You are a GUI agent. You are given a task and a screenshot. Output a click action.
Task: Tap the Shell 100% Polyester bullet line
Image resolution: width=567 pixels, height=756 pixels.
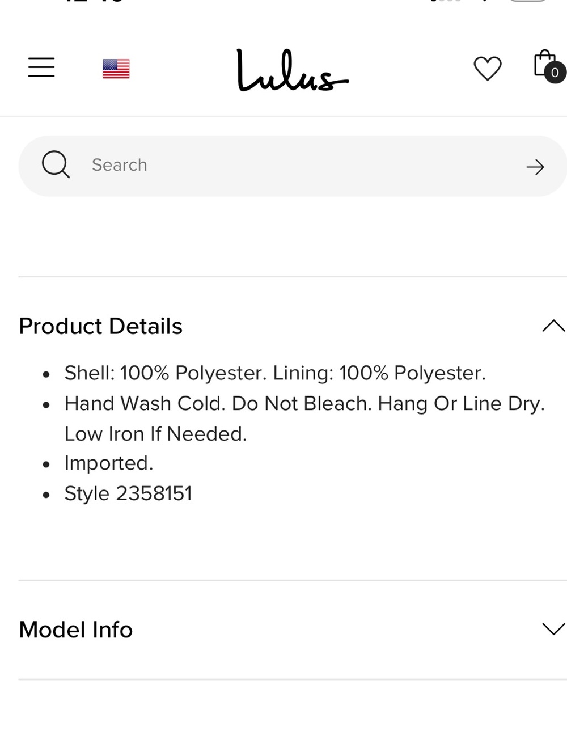coord(275,373)
